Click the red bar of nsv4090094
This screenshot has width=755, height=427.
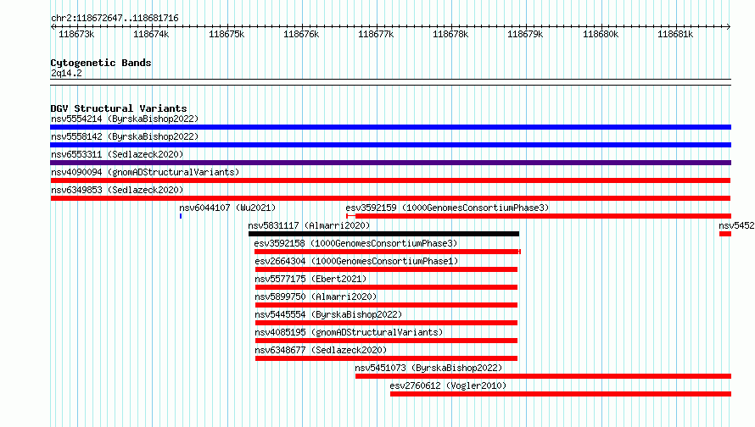point(390,180)
